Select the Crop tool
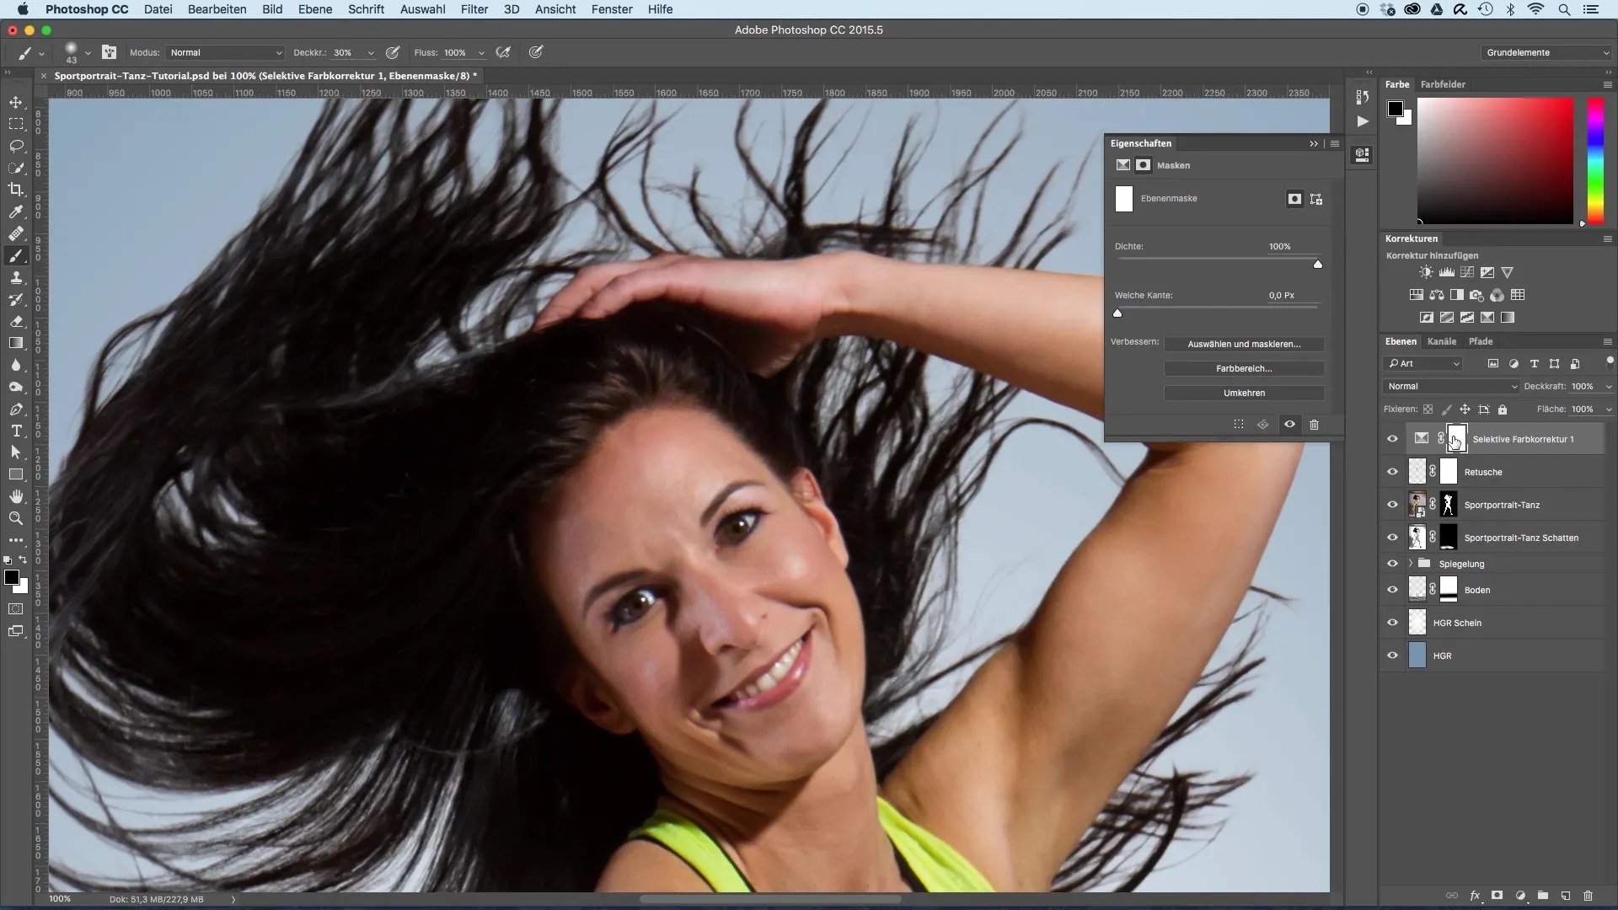 click(16, 190)
